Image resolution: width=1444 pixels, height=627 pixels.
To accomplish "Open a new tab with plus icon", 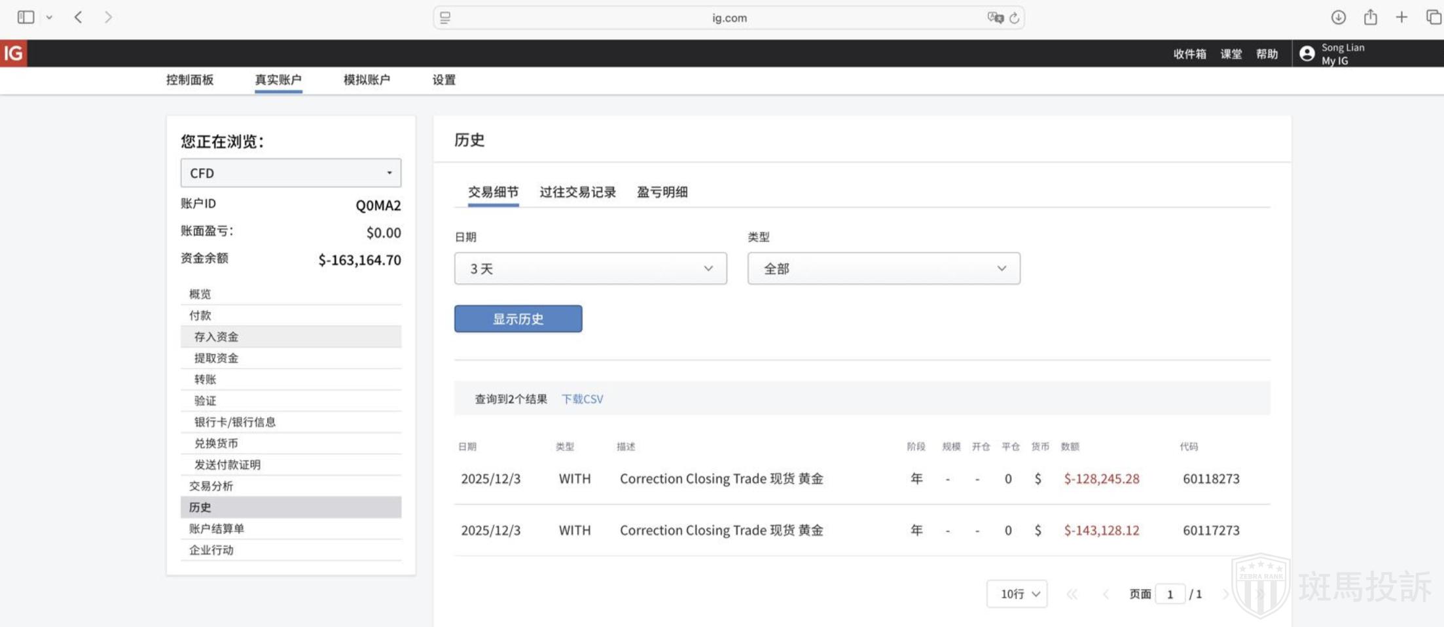I will click(1401, 17).
